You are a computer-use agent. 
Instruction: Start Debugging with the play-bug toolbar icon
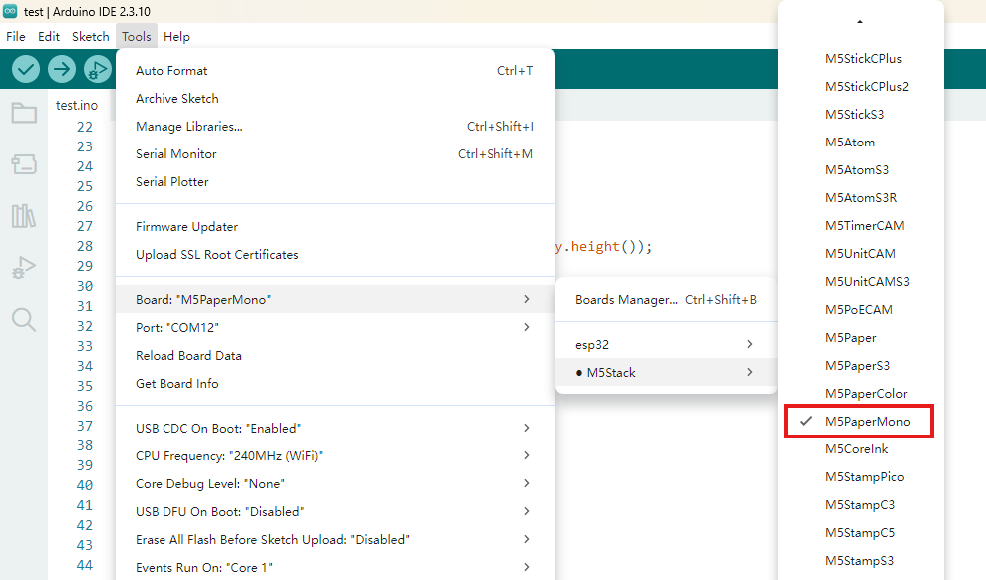click(97, 69)
